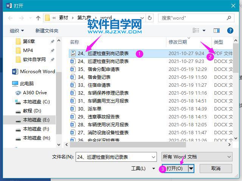Click the pin icon beside MP4

(x=53, y=51)
